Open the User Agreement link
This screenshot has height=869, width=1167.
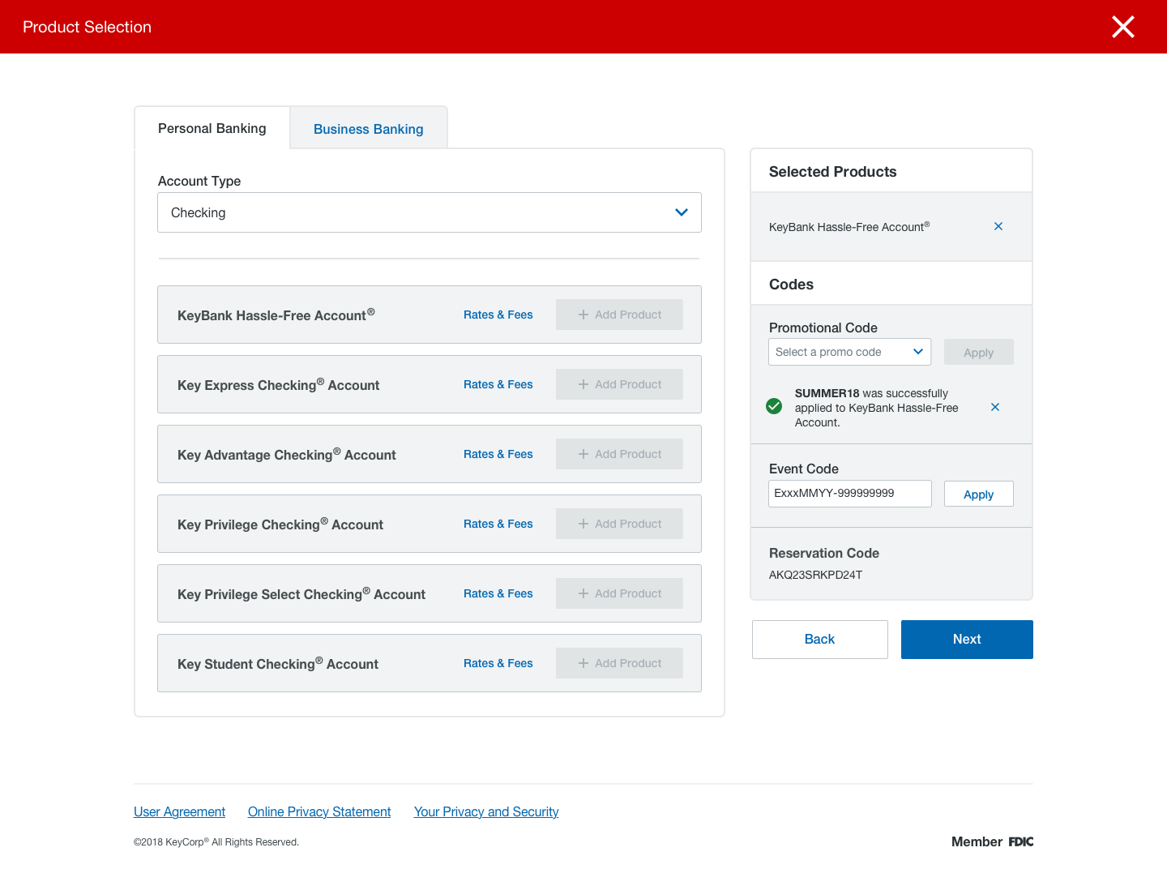tap(179, 811)
